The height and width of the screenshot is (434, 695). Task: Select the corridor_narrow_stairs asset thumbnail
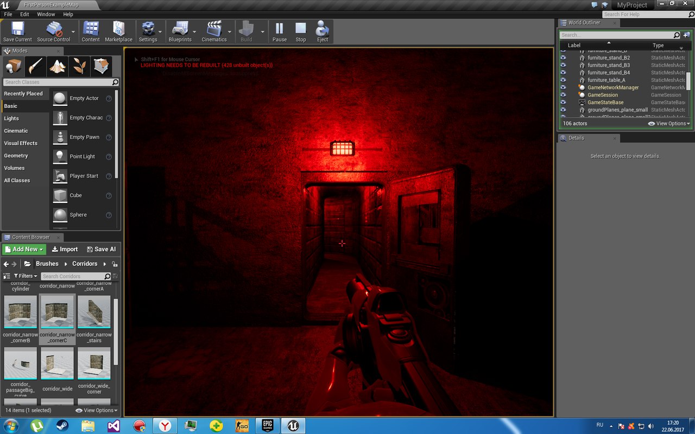click(94, 312)
